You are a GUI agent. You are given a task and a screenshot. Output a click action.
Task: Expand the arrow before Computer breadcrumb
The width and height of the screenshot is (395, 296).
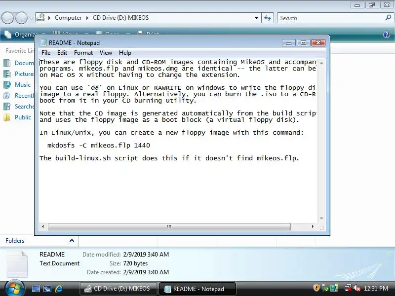49,18
